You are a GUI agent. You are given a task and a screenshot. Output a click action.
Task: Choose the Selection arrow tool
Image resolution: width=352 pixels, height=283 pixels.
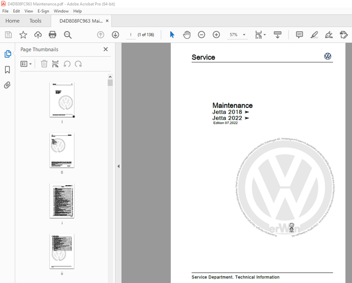[x=172, y=35]
